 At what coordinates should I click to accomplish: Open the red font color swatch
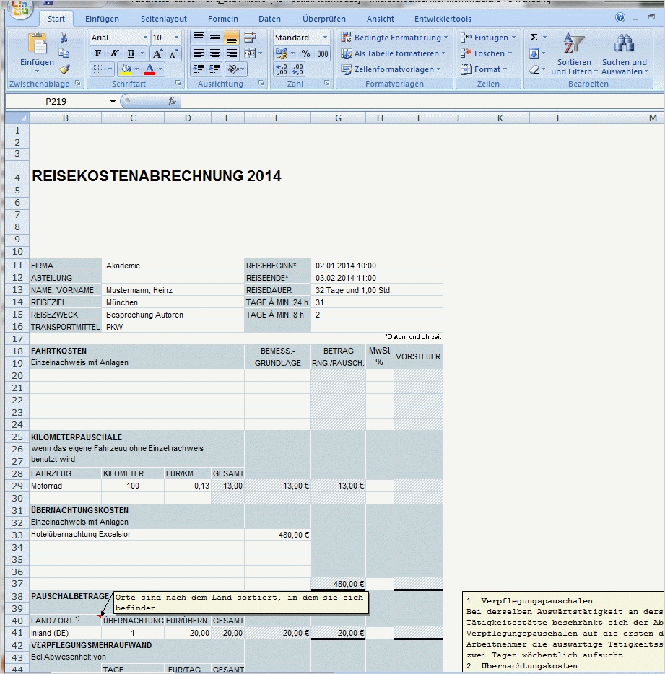pyautogui.click(x=149, y=69)
